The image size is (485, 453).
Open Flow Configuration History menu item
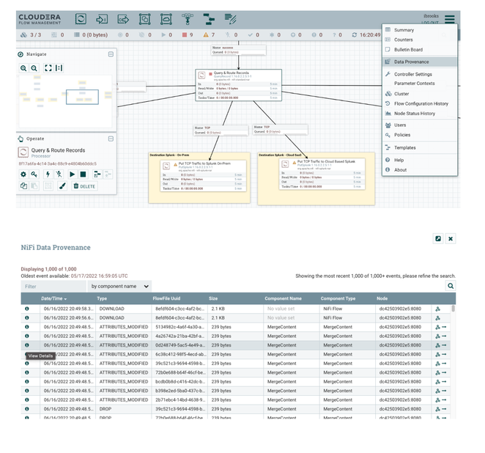tap(420, 103)
